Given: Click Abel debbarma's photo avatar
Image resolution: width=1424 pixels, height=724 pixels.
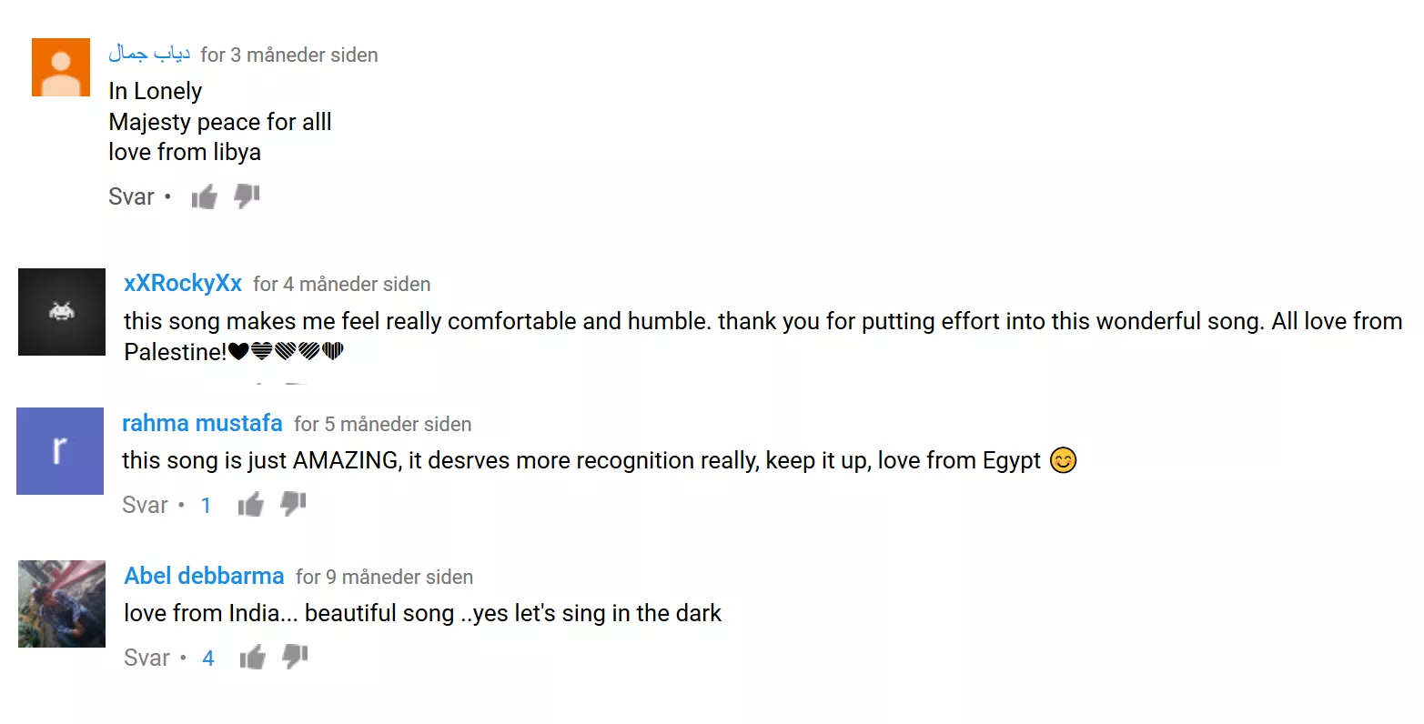Looking at the screenshot, I should pos(62,604).
